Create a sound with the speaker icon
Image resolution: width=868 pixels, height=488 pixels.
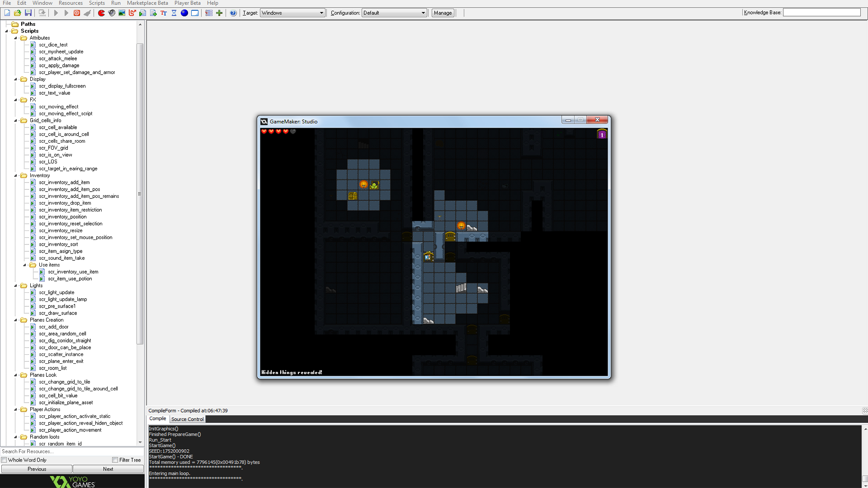(x=112, y=13)
